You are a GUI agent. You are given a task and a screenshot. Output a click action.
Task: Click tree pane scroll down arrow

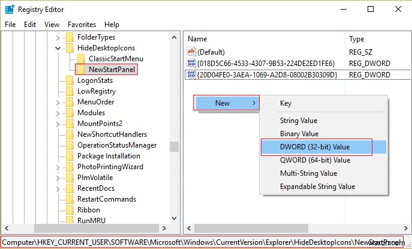click(174, 218)
